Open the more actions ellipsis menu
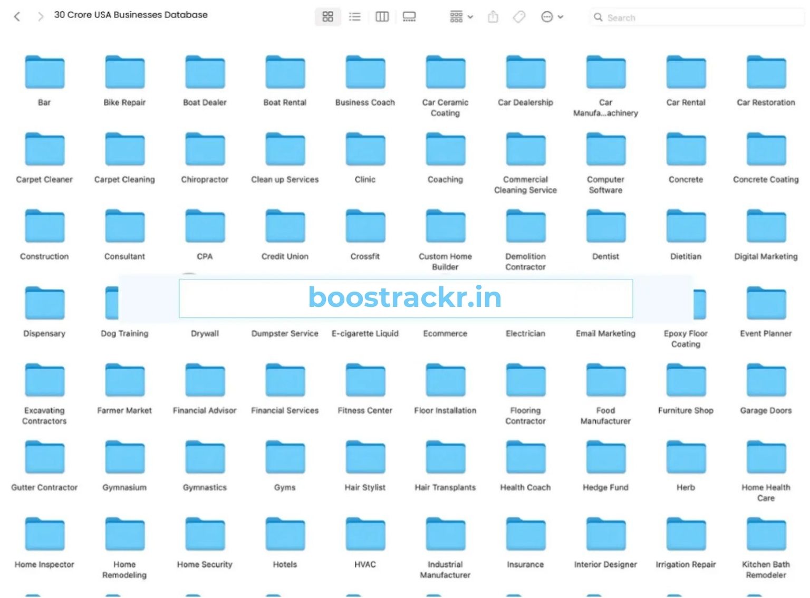 pyautogui.click(x=552, y=17)
